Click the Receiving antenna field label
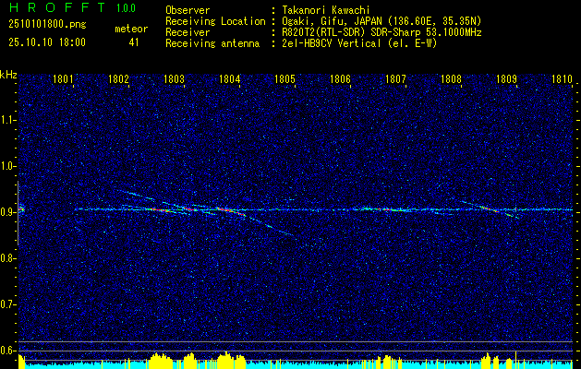The height and width of the screenshot is (369, 581). [x=212, y=43]
